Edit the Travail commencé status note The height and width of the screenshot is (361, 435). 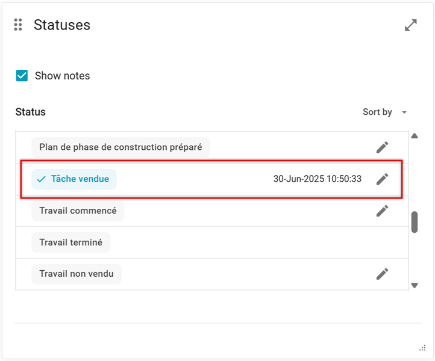(382, 211)
